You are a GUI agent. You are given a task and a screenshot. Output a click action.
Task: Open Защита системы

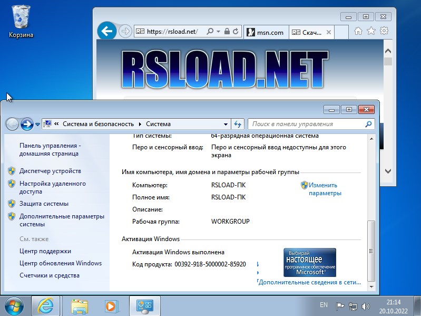[x=44, y=204]
